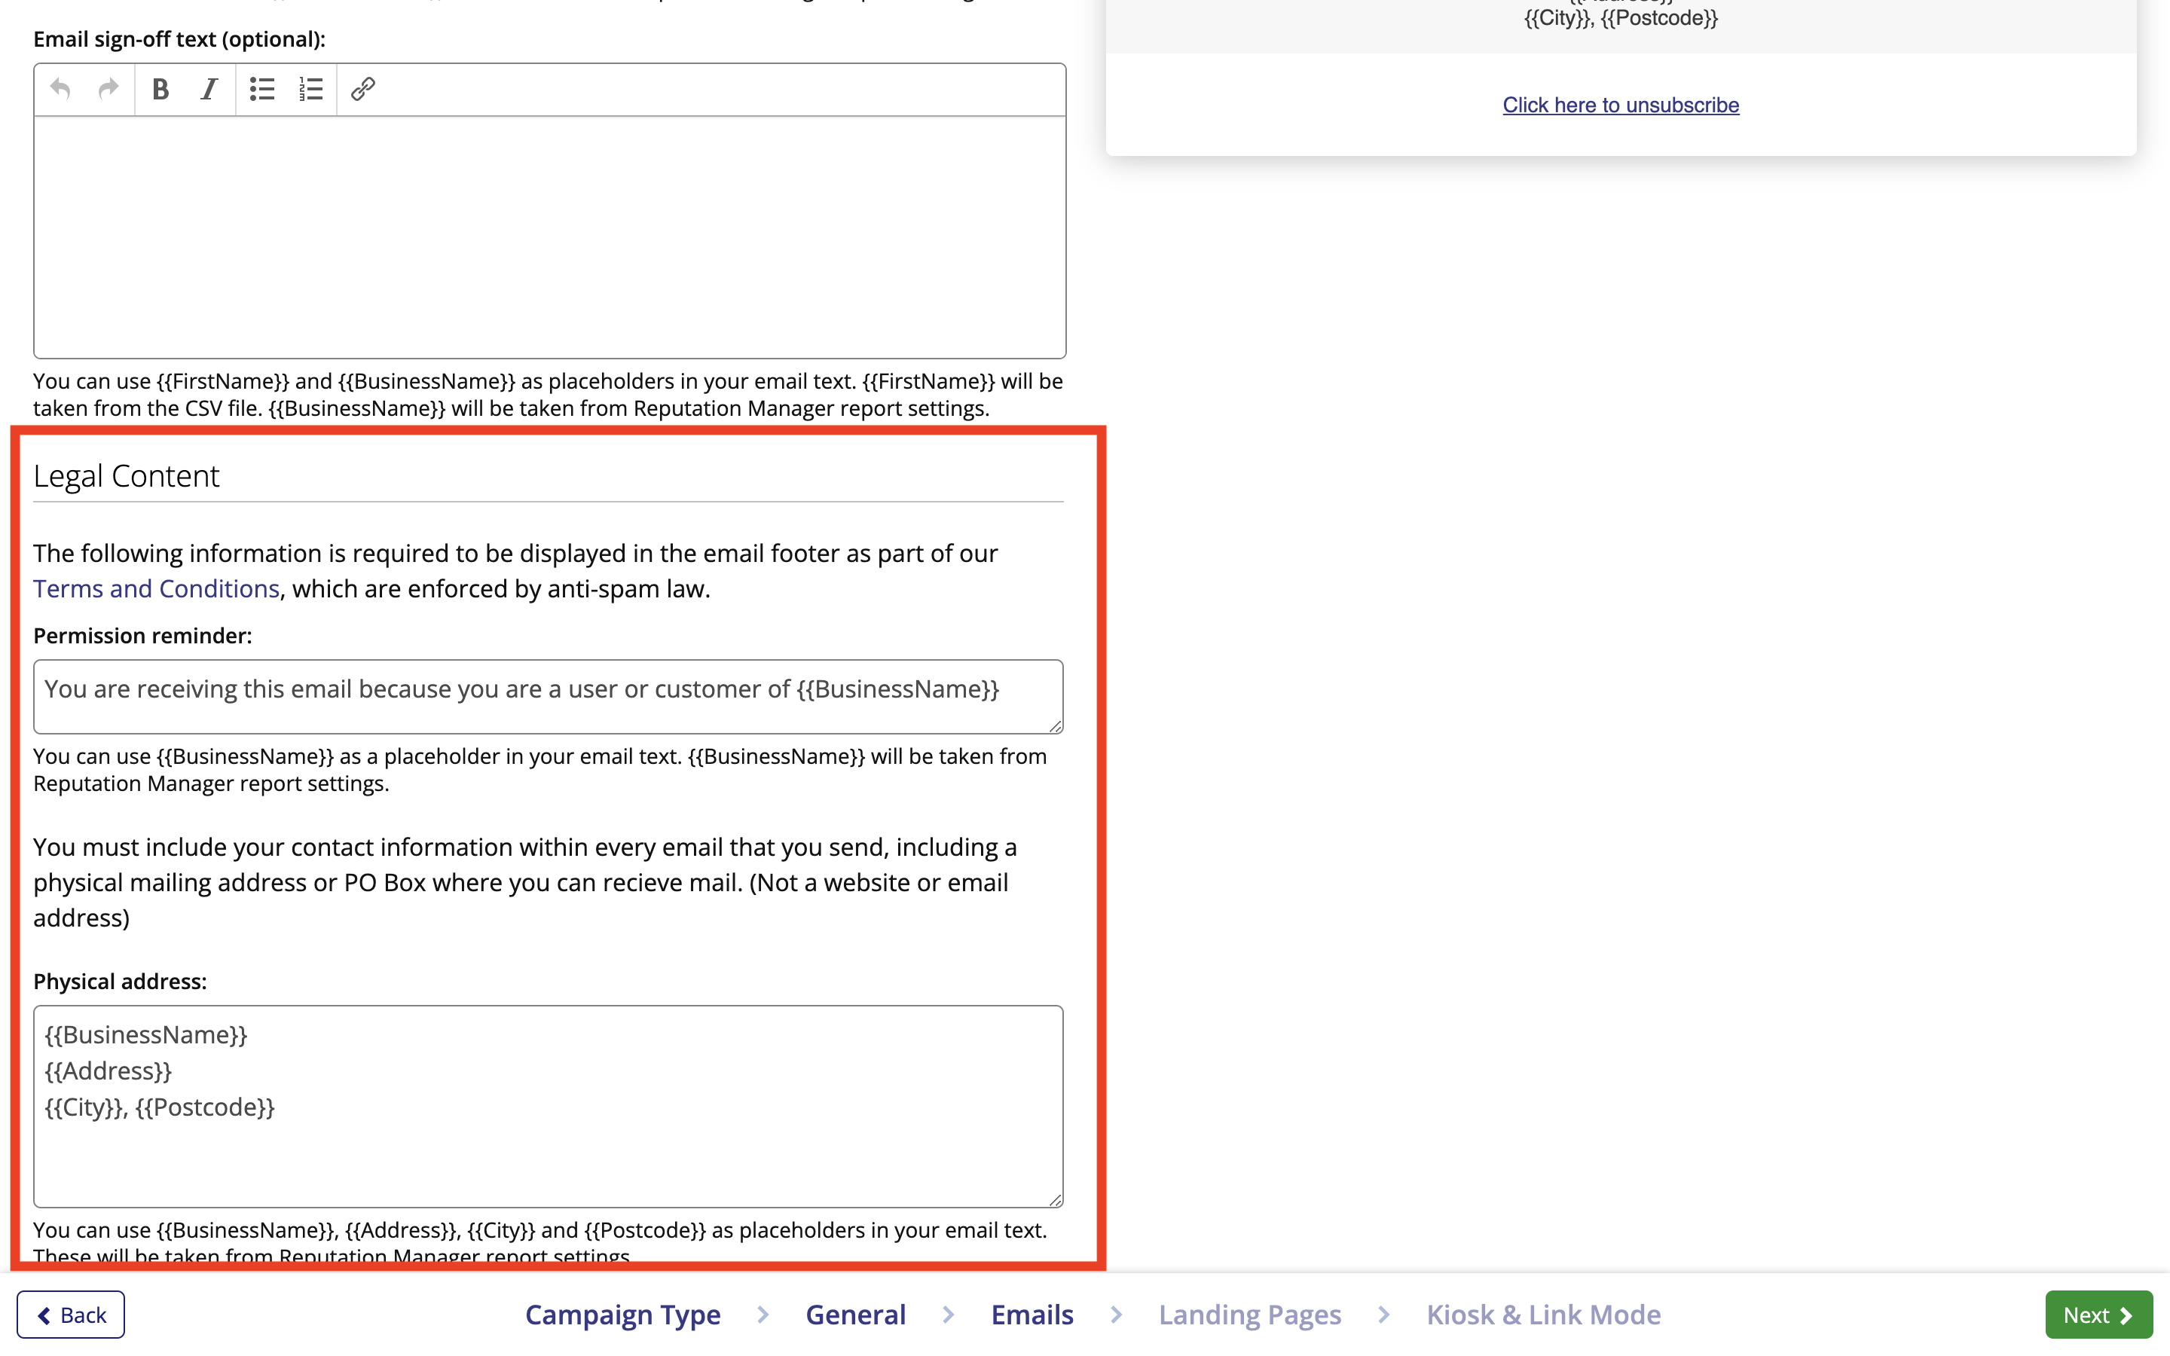
Task: Jump to the General step
Action: point(855,1314)
